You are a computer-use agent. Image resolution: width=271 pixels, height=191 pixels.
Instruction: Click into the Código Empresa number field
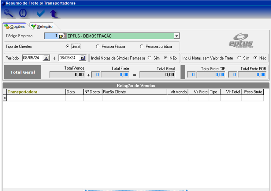tap(51, 36)
